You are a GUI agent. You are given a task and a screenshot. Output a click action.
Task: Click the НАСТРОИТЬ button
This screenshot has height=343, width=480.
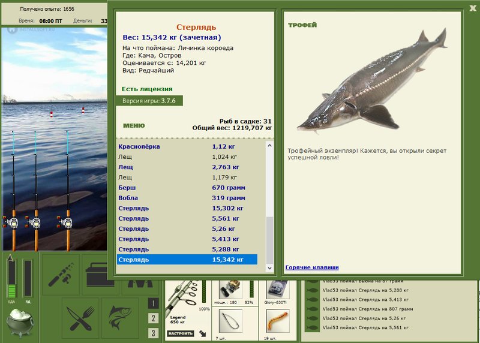181,333
